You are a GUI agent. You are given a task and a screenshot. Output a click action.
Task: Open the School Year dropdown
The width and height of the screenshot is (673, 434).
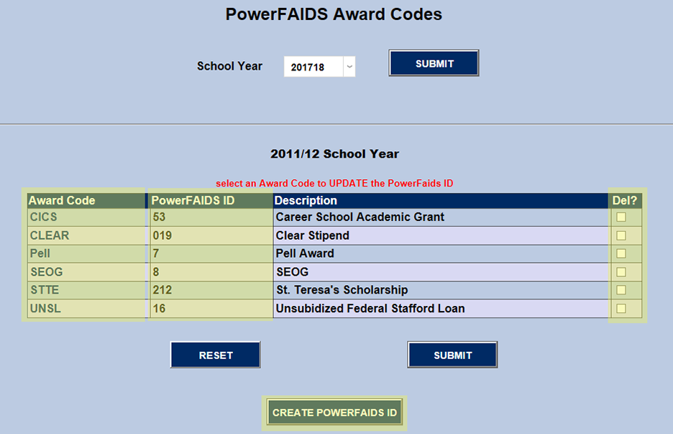349,66
